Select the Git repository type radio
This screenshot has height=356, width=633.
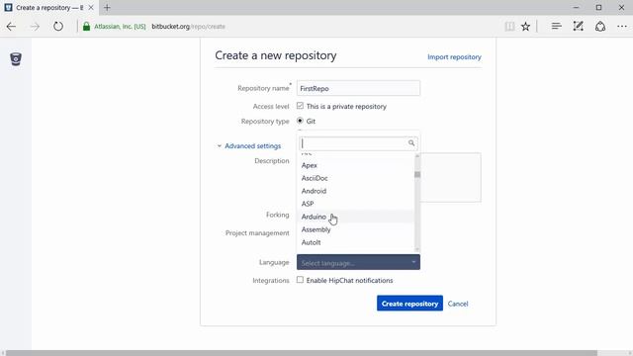[x=300, y=121]
